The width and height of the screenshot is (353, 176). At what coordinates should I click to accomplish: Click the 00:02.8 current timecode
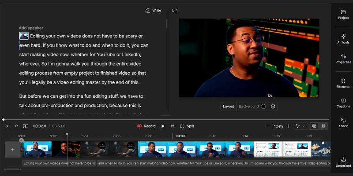tap(40, 126)
